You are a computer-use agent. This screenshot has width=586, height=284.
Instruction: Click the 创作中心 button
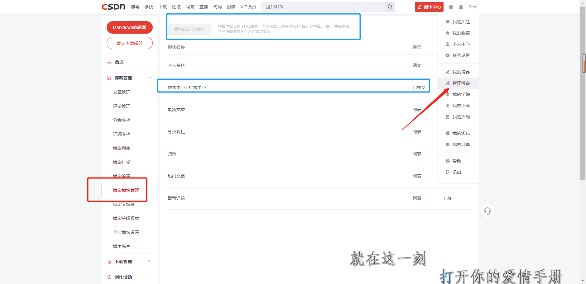point(429,7)
